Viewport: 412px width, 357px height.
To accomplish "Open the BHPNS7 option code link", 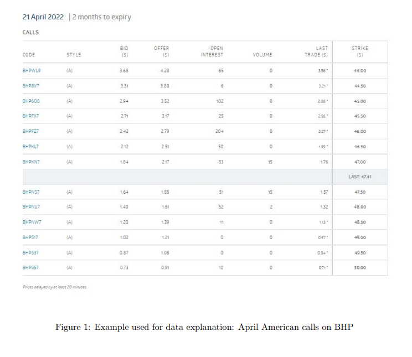I will tap(31, 192).
